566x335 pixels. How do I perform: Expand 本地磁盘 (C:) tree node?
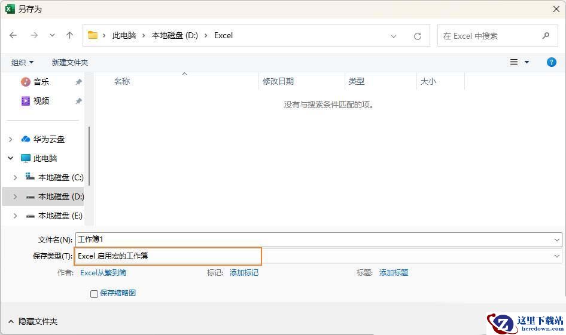pos(15,177)
